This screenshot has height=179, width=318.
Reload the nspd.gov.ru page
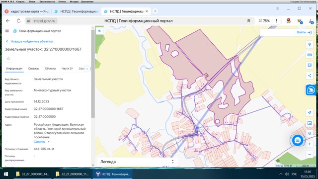pos(18,21)
